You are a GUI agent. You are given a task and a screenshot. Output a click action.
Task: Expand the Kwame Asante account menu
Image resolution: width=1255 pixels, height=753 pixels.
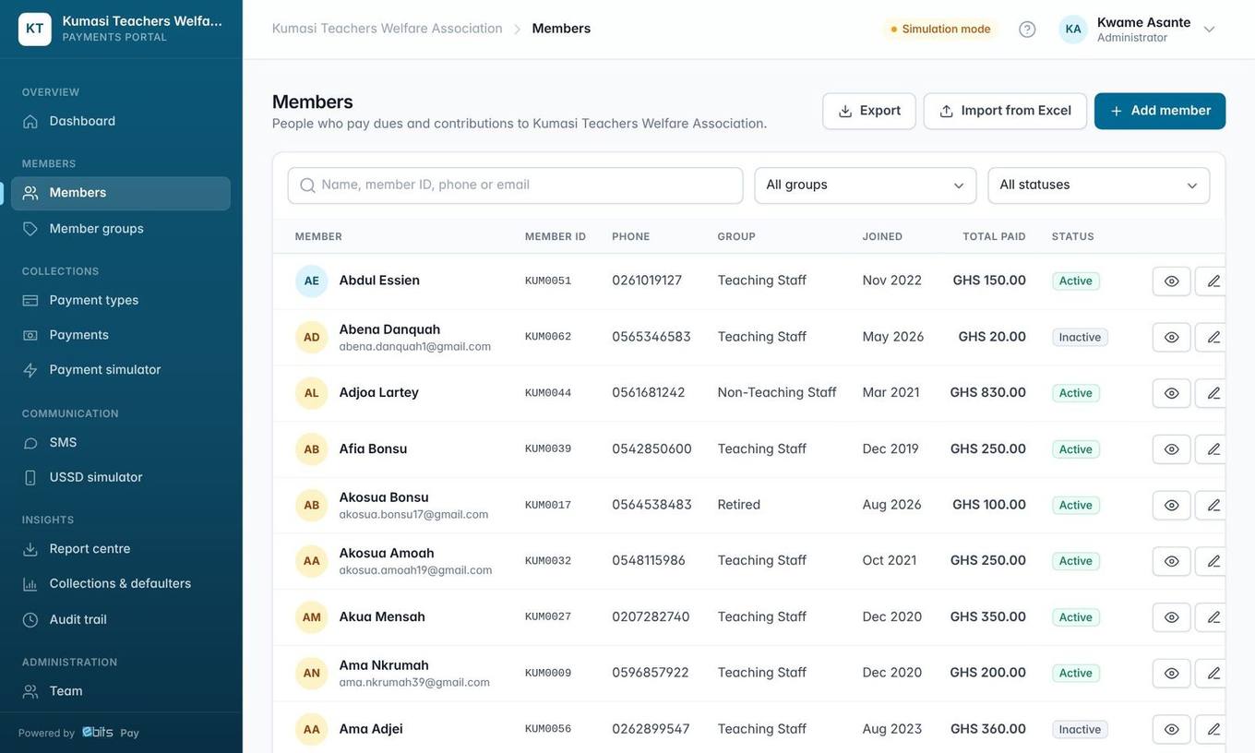click(x=1138, y=29)
